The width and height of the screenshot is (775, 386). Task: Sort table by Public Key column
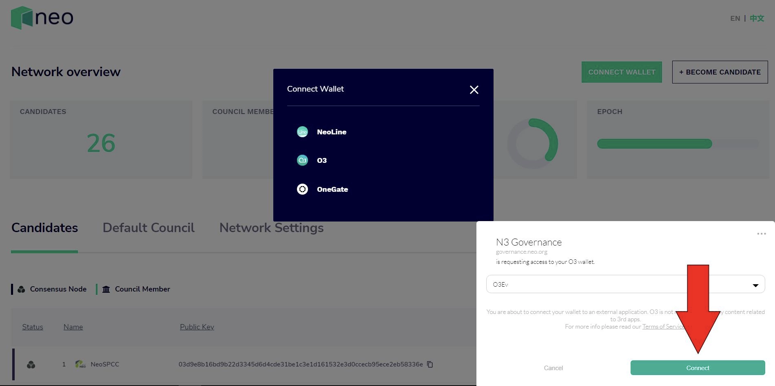[197, 327]
